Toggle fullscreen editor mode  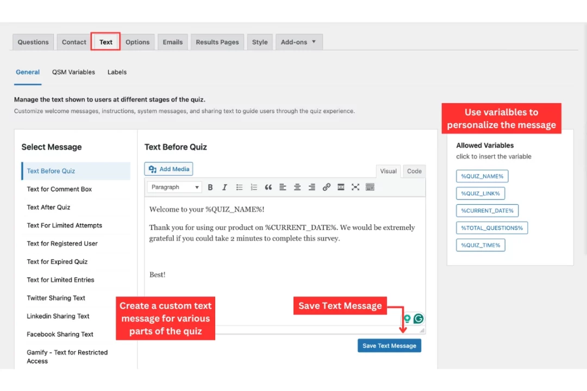(355, 187)
